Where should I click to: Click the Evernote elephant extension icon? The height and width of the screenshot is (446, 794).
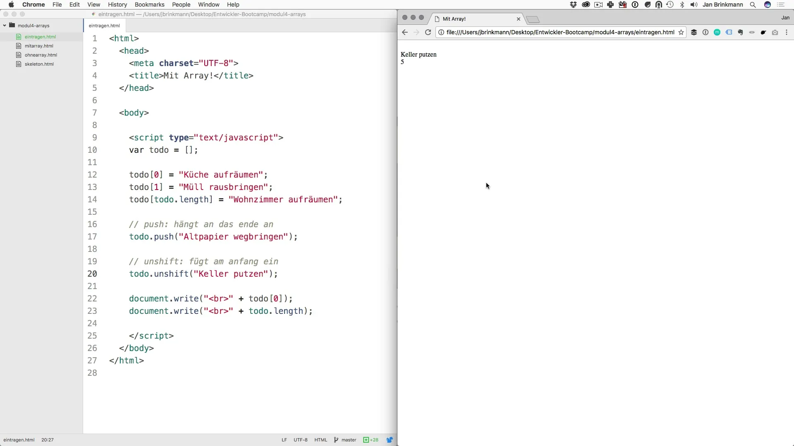pos(740,32)
